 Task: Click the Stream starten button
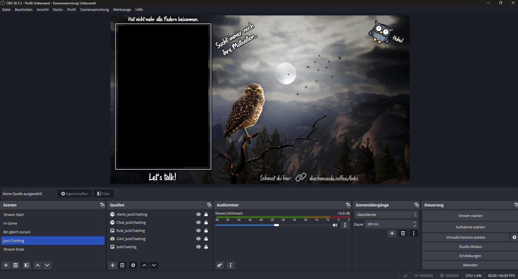[x=470, y=216]
